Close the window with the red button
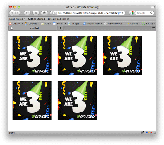The image size is (164, 145). click(x=11, y=7)
